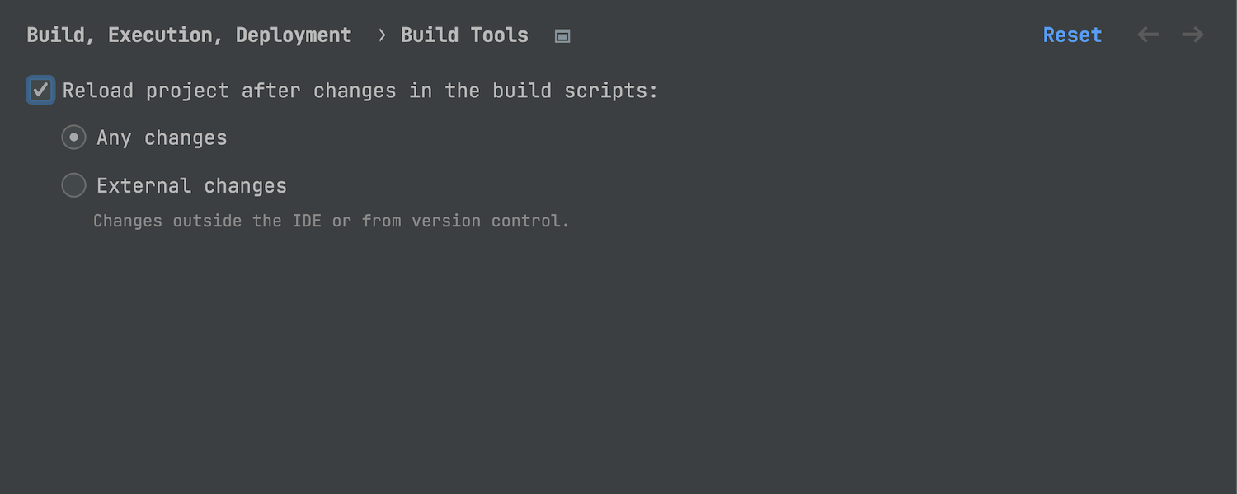
Task: Click the breadcrumb chevron separator
Action: point(382,35)
